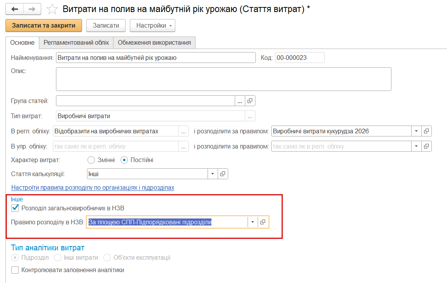This screenshot has height=283, width=447.
Task: Select Об'єкти експлуатації analytics type
Action: coord(107,258)
